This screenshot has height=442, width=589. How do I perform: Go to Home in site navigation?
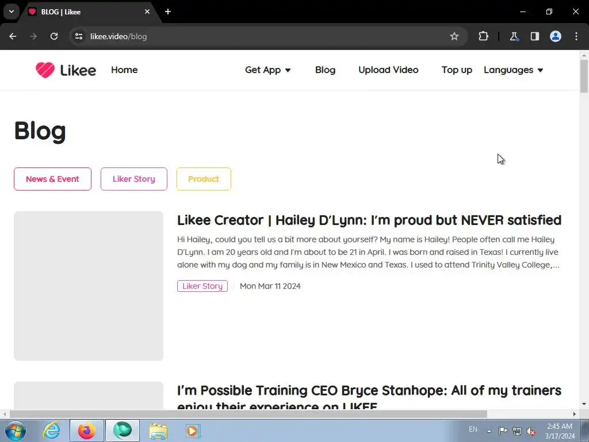point(124,70)
